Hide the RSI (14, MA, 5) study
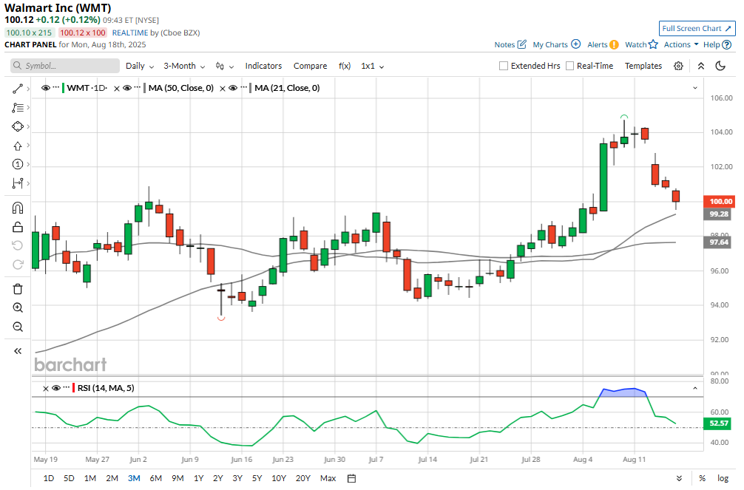The image size is (744, 490). pos(56,388)
